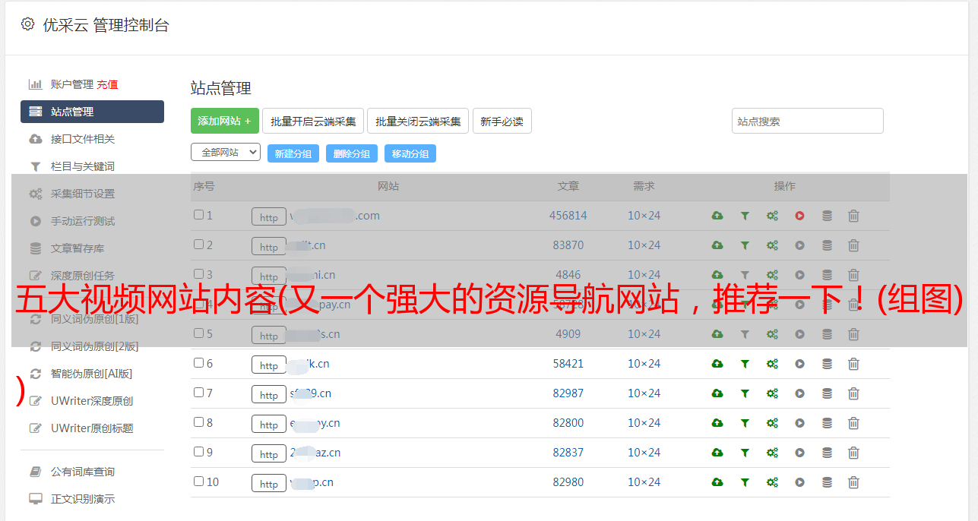Click the http protocol box in row 1
Viewport: 978px width, 521px height.
coord(269,217)
